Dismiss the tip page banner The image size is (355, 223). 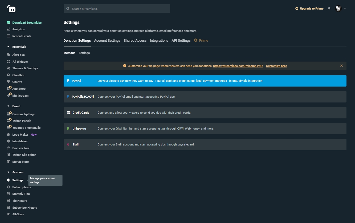point(341,66)
